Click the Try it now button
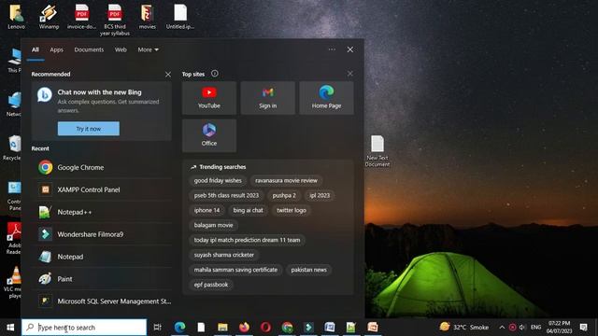Screen dimensions: 598x336 (x=89, y=129)
